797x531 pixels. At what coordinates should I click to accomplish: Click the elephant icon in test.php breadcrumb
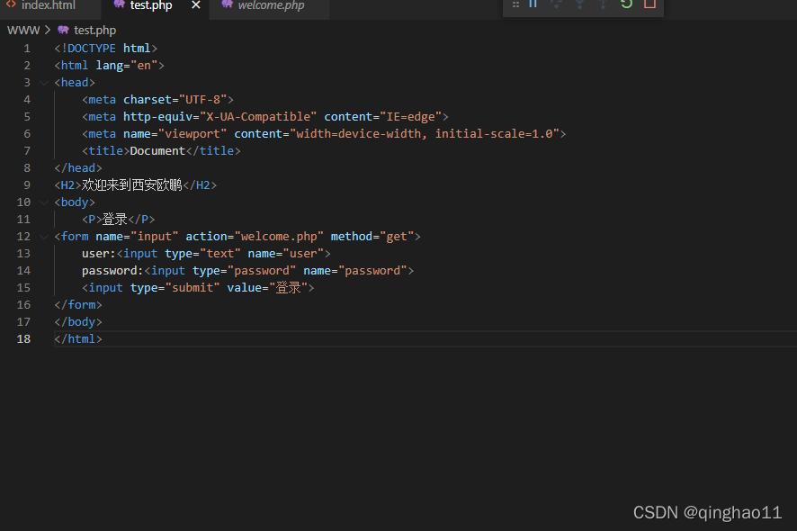coord(63,30)
